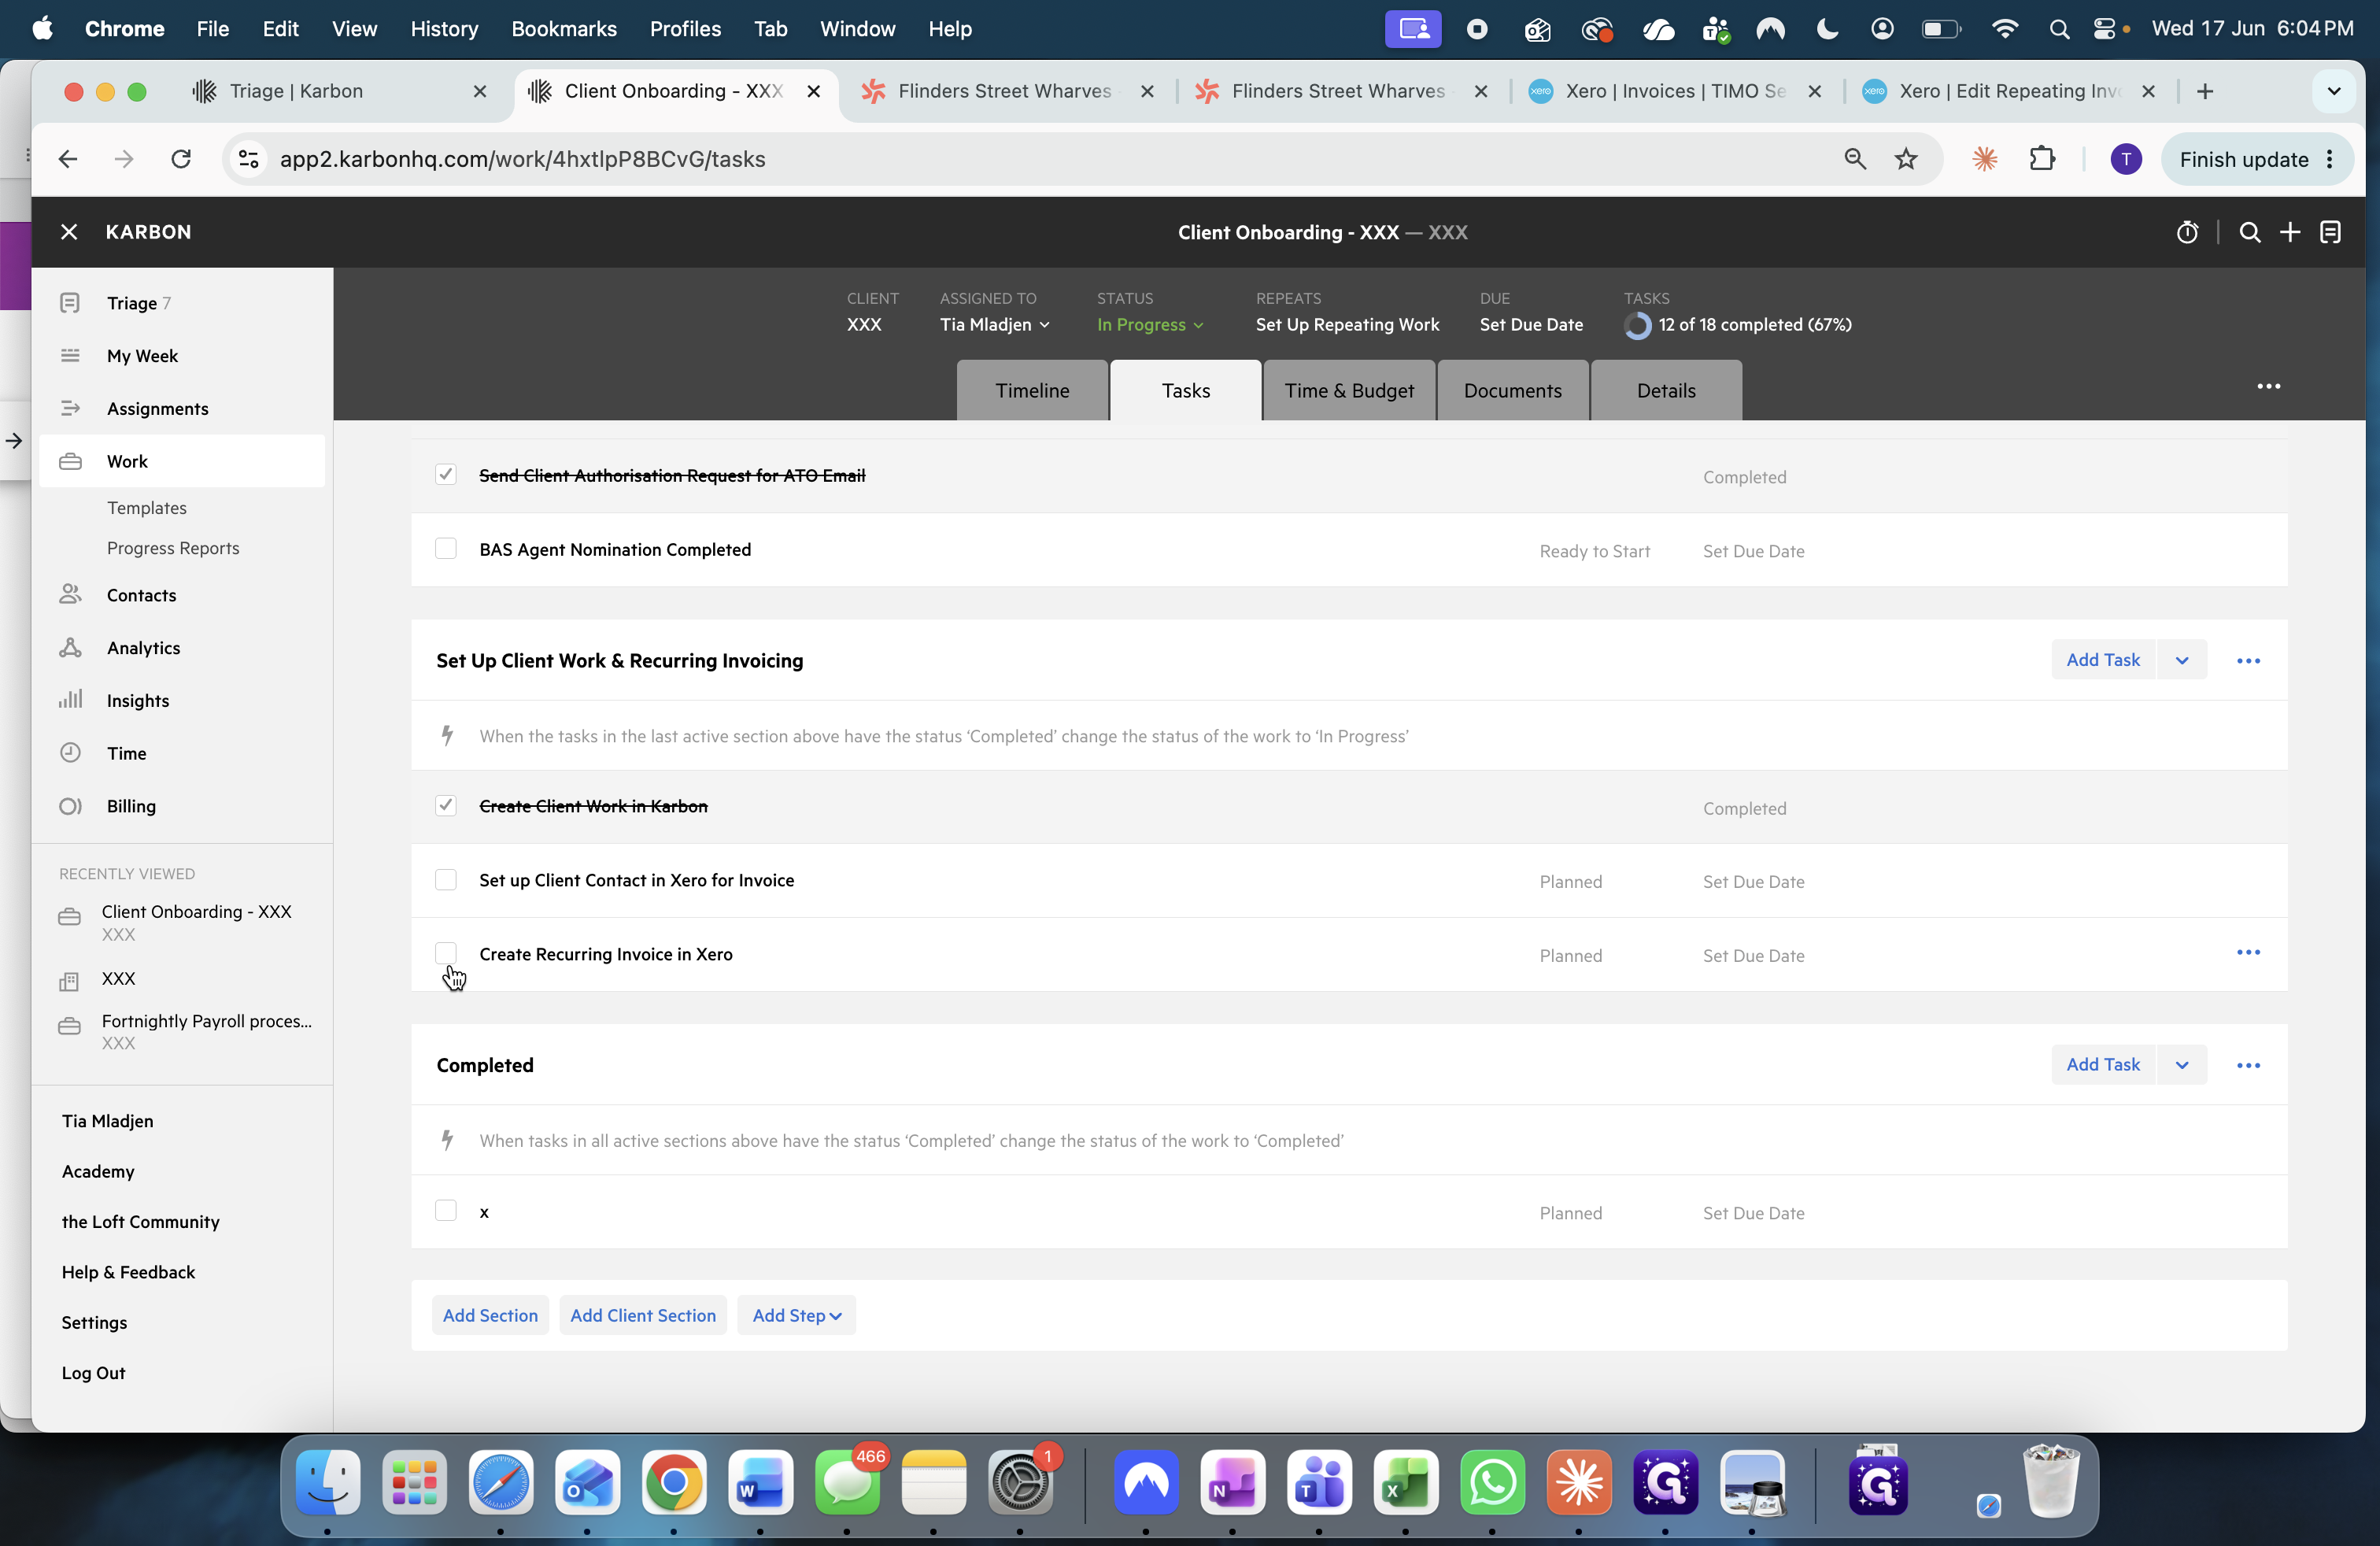Uncheck Create Client Work in Karbon task
Image resolution: width=2380 pixels, height=1546 pixels.
pos(446,806)
